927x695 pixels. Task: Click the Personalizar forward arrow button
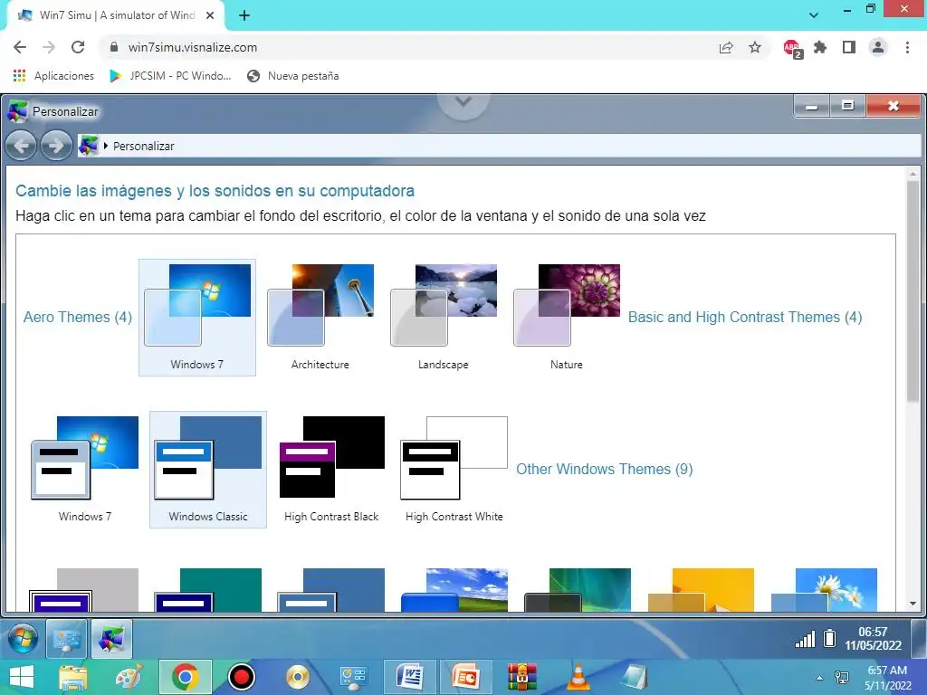click(56, 146)
